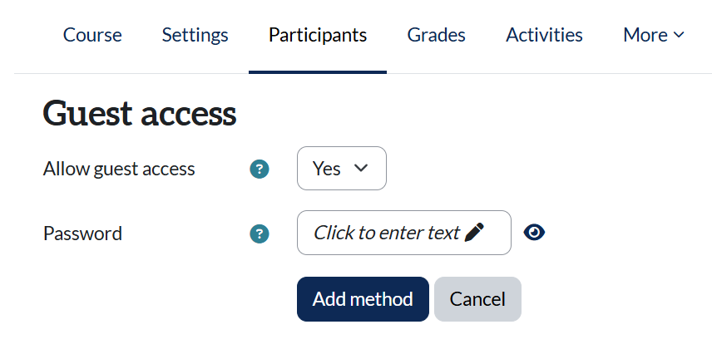712x354 pixels.
Task: Click the underline beneath Participants tab
Action: pos(318,71)
